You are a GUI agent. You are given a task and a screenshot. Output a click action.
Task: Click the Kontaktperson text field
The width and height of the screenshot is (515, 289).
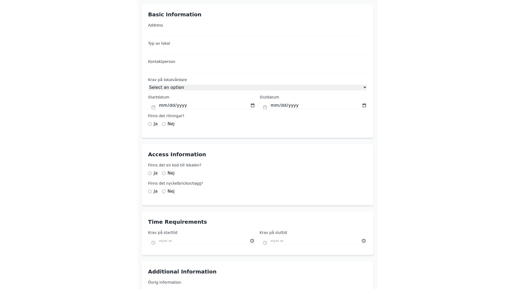(257, 69)
